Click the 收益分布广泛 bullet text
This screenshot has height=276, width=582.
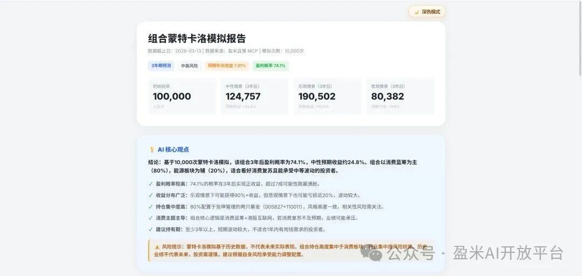(258, 195)
